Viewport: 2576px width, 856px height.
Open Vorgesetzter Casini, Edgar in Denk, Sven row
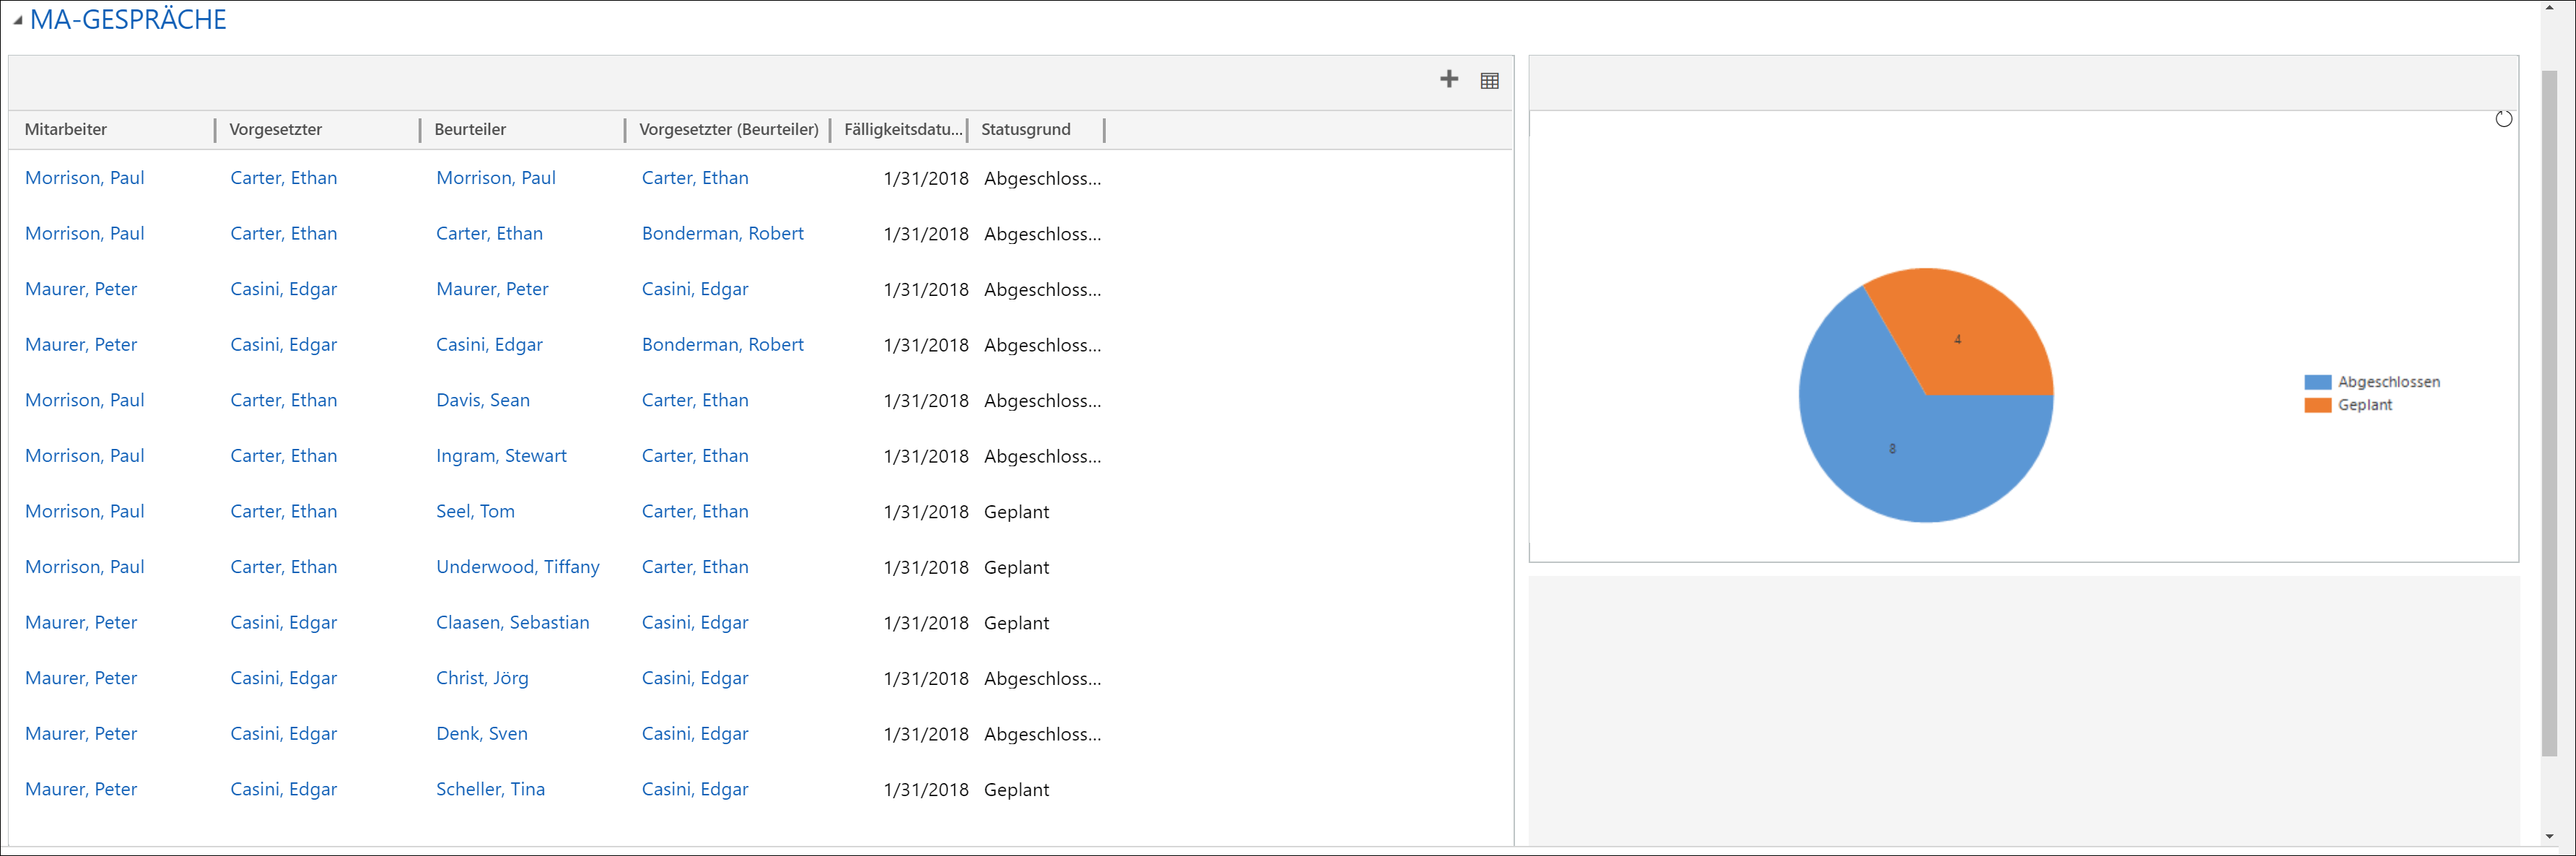[x=284, y=733]
